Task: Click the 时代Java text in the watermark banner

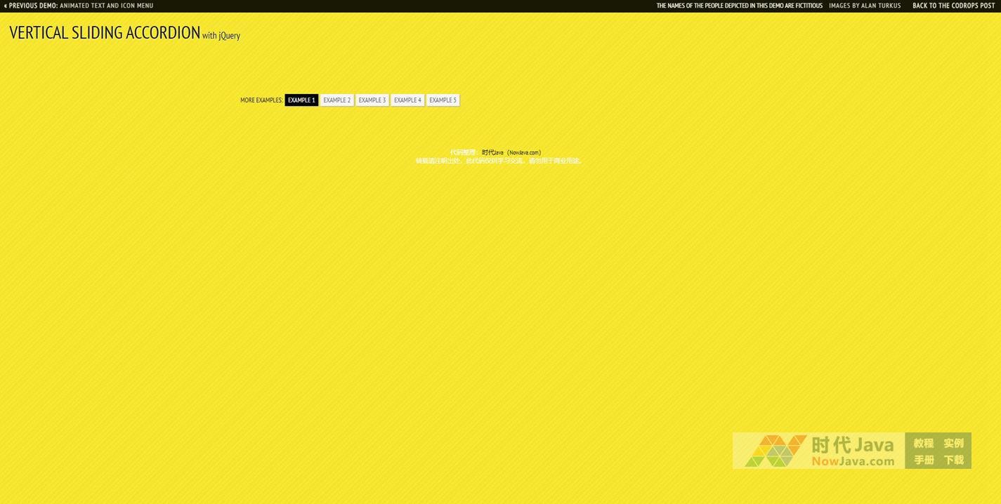Action: [852, 445]
